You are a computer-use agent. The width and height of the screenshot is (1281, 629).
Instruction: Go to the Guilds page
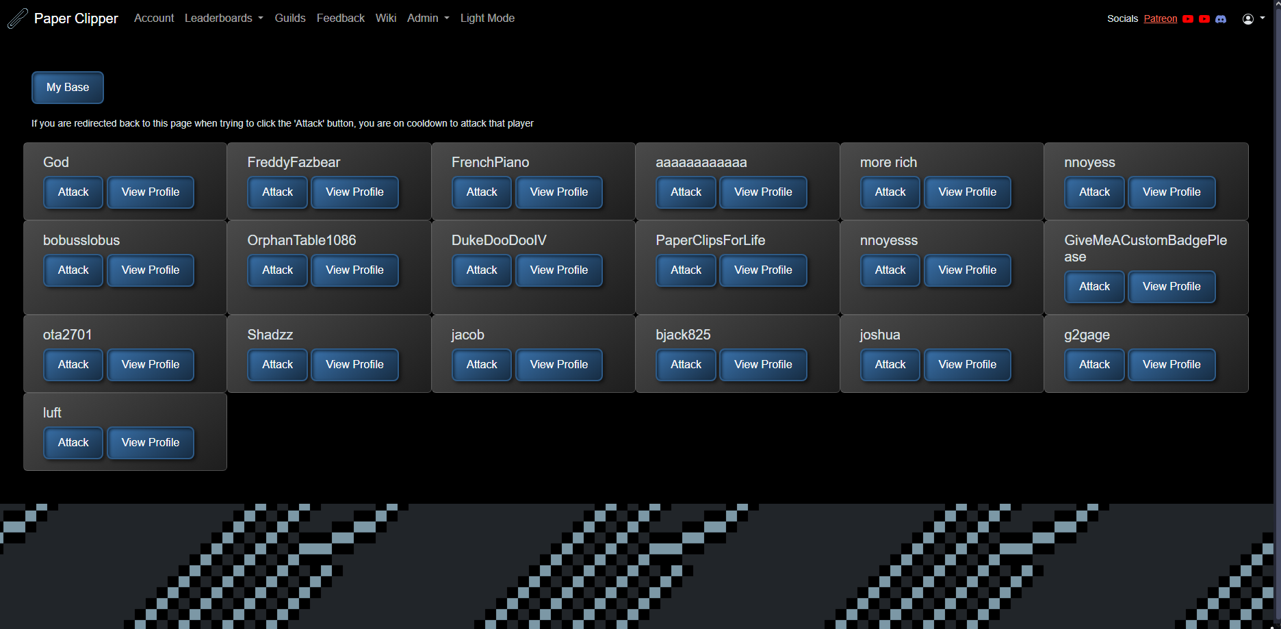coord(290,18)
